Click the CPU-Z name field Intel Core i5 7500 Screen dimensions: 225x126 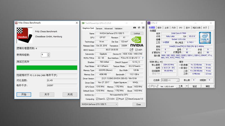coord(179,33)
